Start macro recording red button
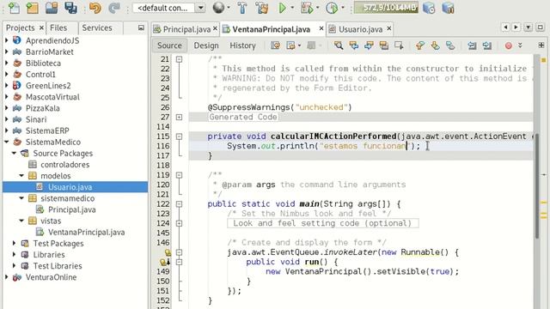Screen dimensions: 550x309 click(508, 45)
